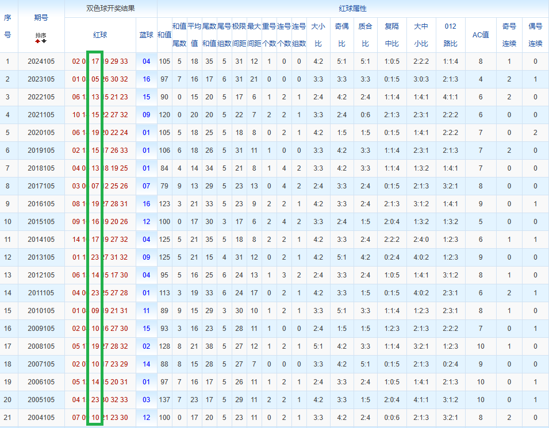This screenshot has width=549, height=428.
Task: Click 大中小比 value 2:4:0 in row 2014105
Action: [x=421, y=240]
